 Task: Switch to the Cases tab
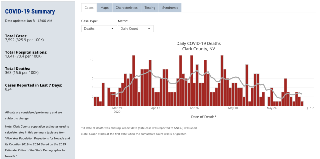(x=89, y=8)
